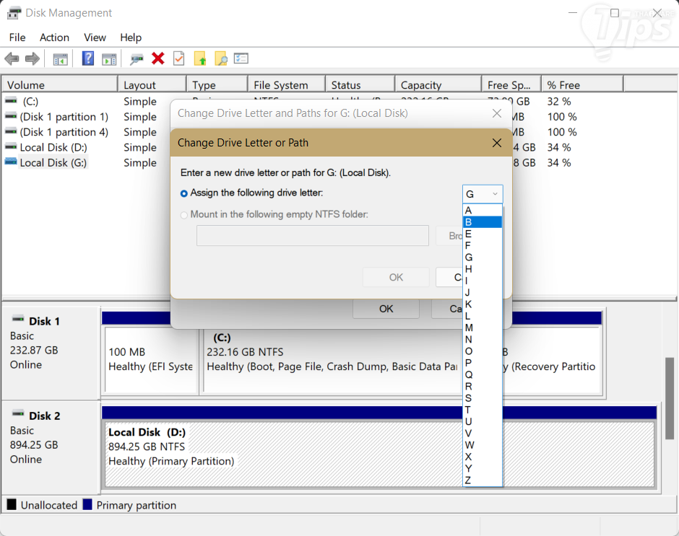Viewport: 679px width, 536px height.
Task: Choose letter Z from drive letter list
Action: pyautogui.click(x=483, y=480)
